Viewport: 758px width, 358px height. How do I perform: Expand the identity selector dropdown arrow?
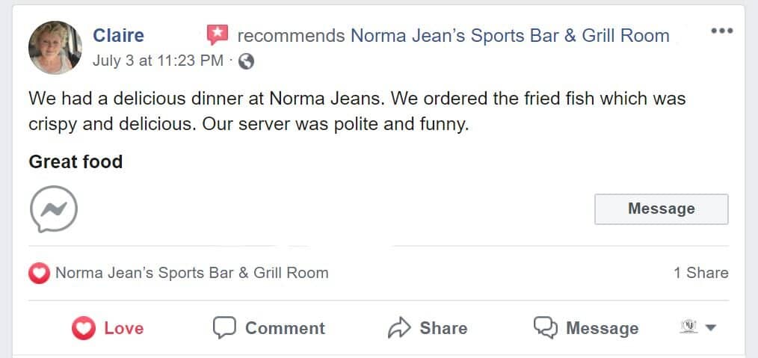click(x=711, y=327)
